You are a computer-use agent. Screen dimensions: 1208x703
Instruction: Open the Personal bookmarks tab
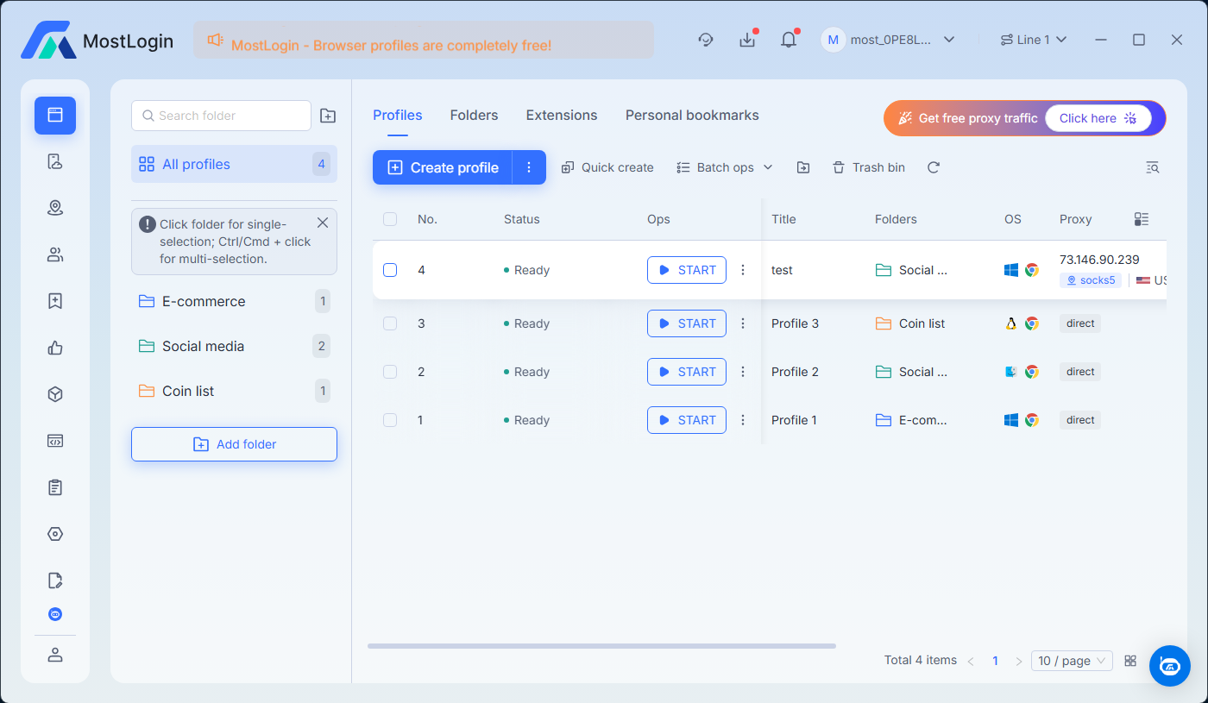(x=692, y=116)
